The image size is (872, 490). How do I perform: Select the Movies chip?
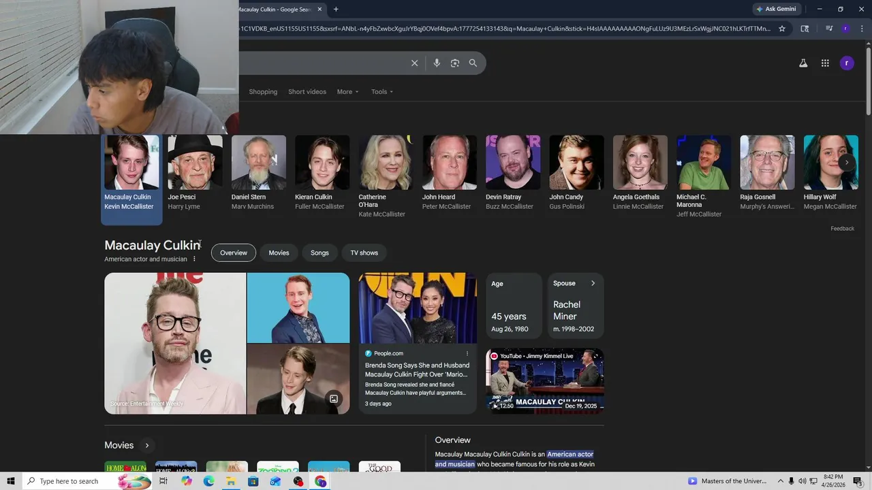[279, 252]
